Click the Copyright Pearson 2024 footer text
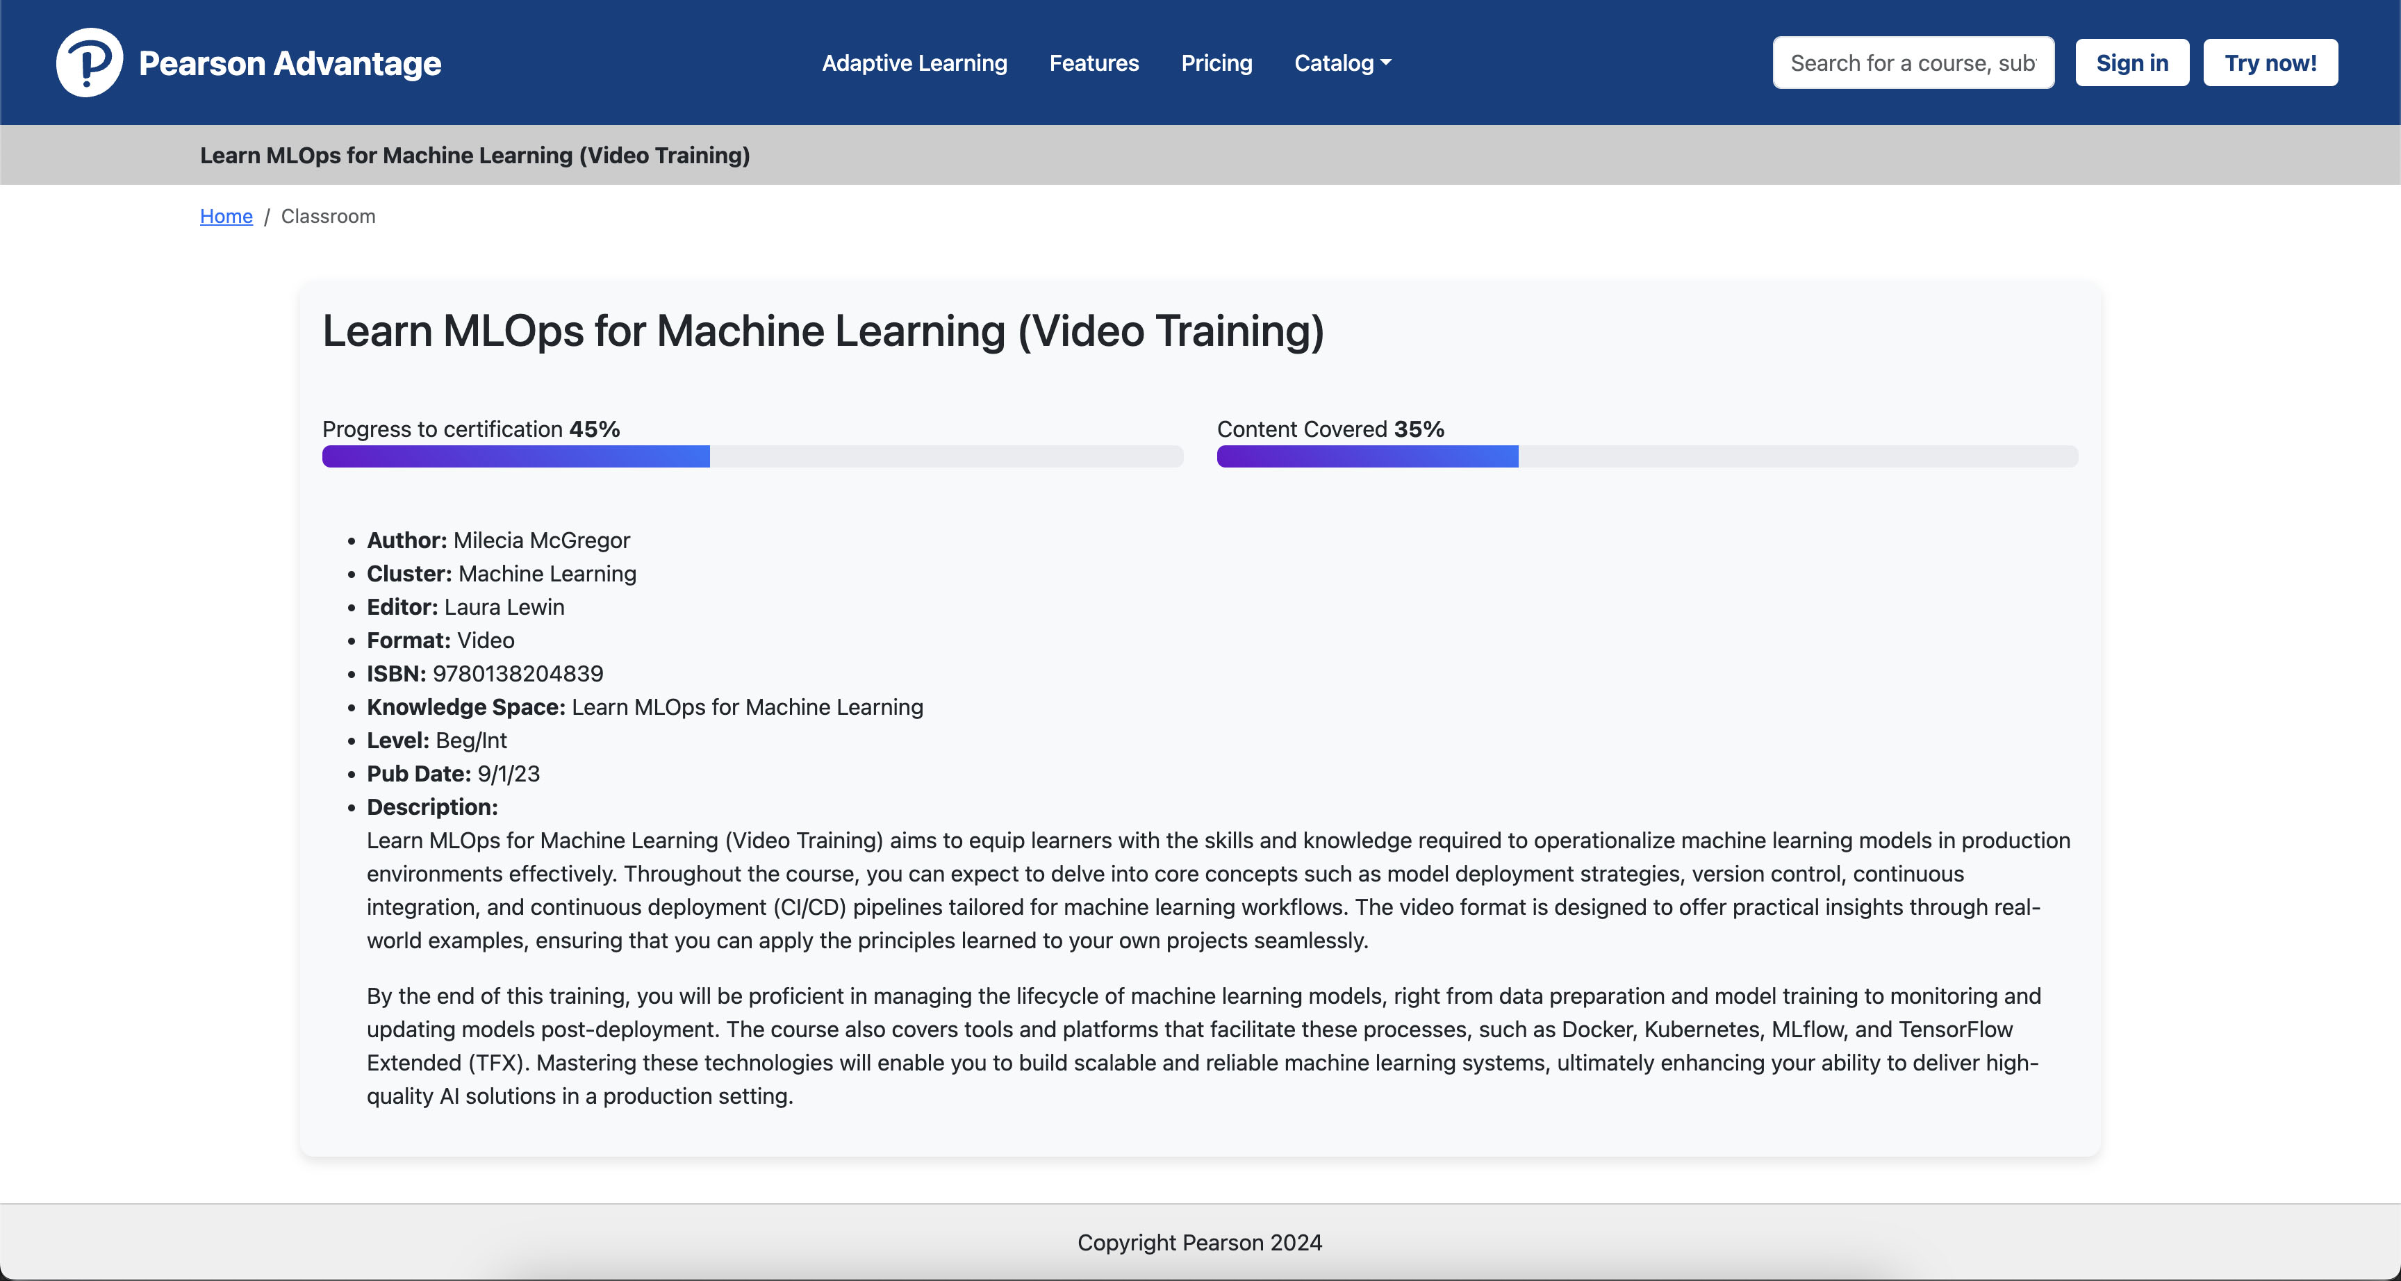The width and height of the screenshot is (2401, 1281). (1198, 1242)
